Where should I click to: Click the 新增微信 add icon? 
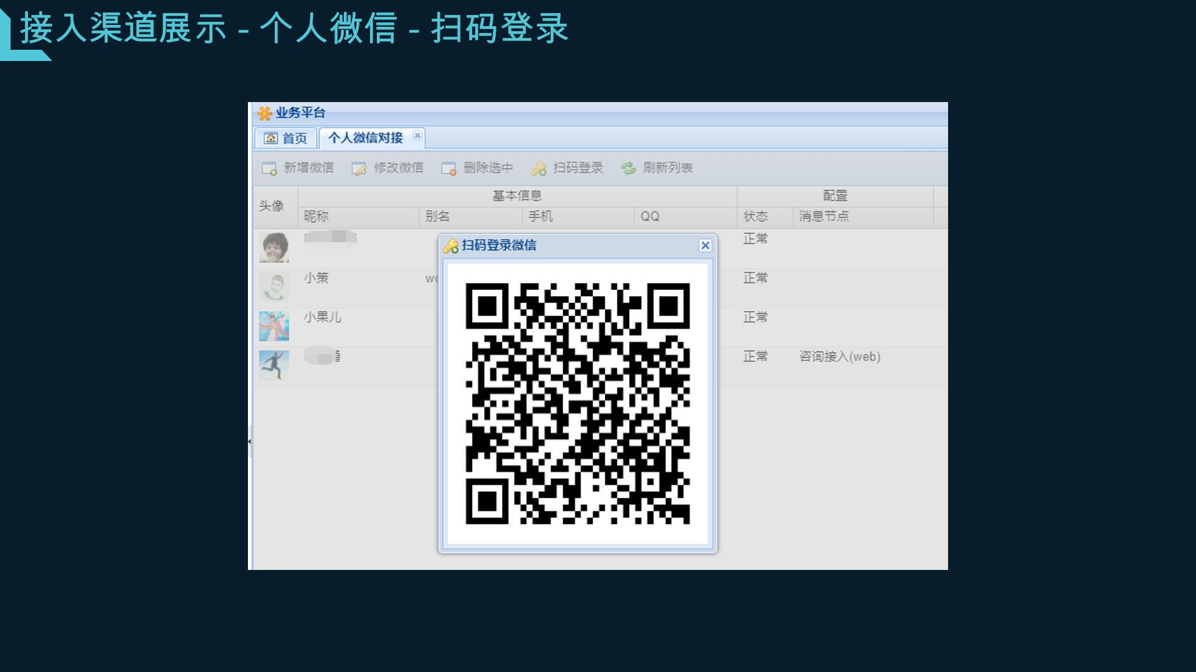click(269, 169)
